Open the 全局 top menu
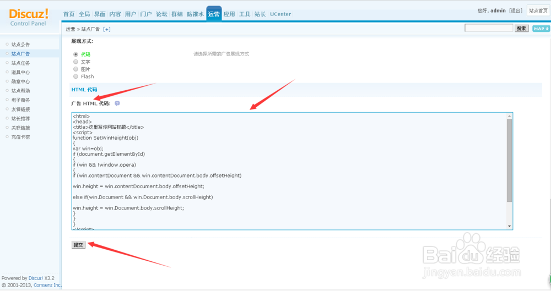 click(84, 14)
